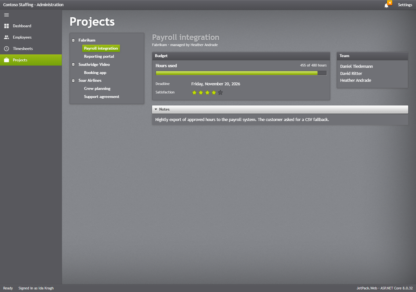Viewport: 416px width, 292px height.
Task: Set satisfaction to five stars
Action: pos(220,92)
